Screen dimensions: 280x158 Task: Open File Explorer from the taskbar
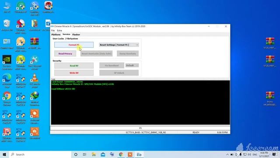click(94, 154)
